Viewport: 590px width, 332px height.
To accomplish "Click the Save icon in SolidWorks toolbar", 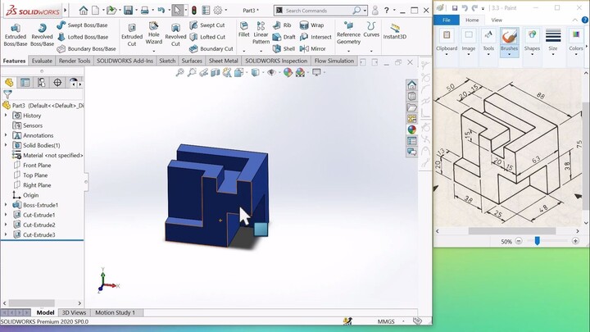I will pyautogui.click(x=129, y=11).
